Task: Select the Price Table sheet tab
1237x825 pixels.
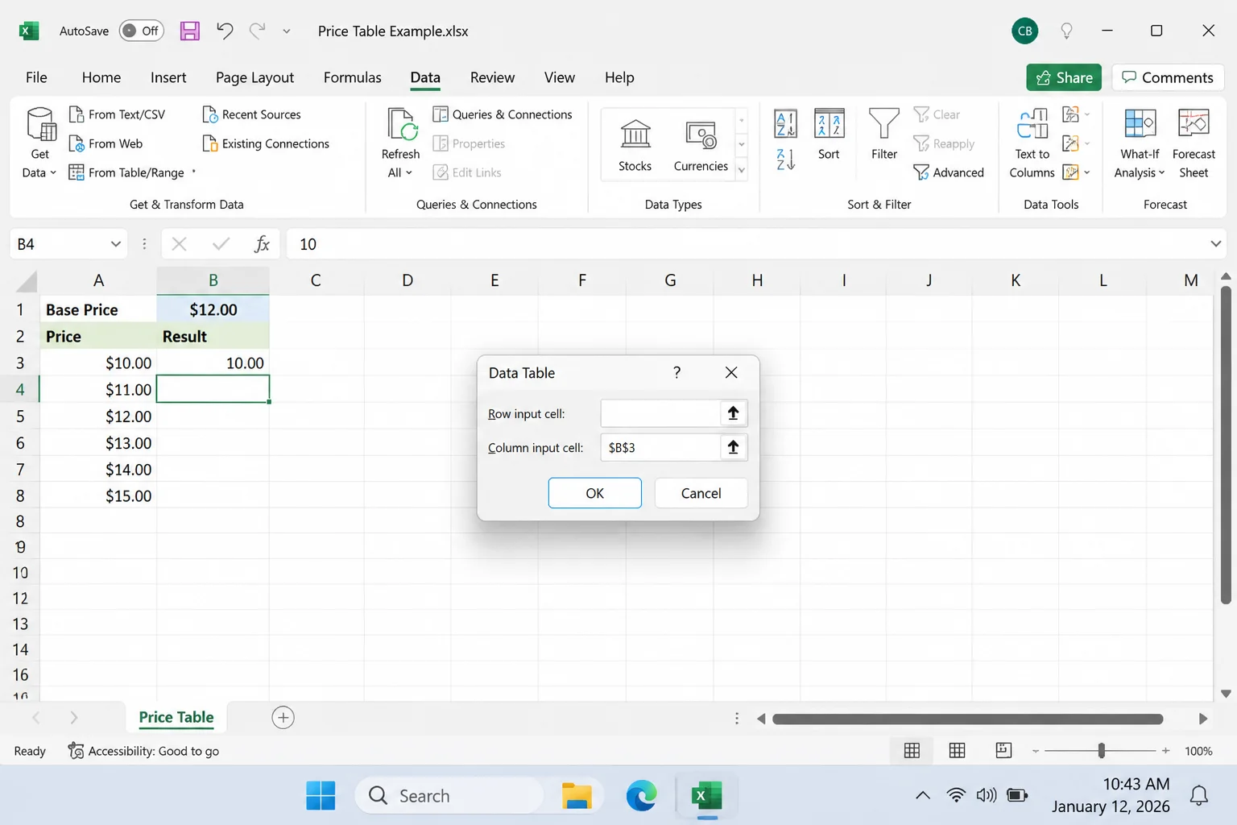Action: click(x=176, y=717)
